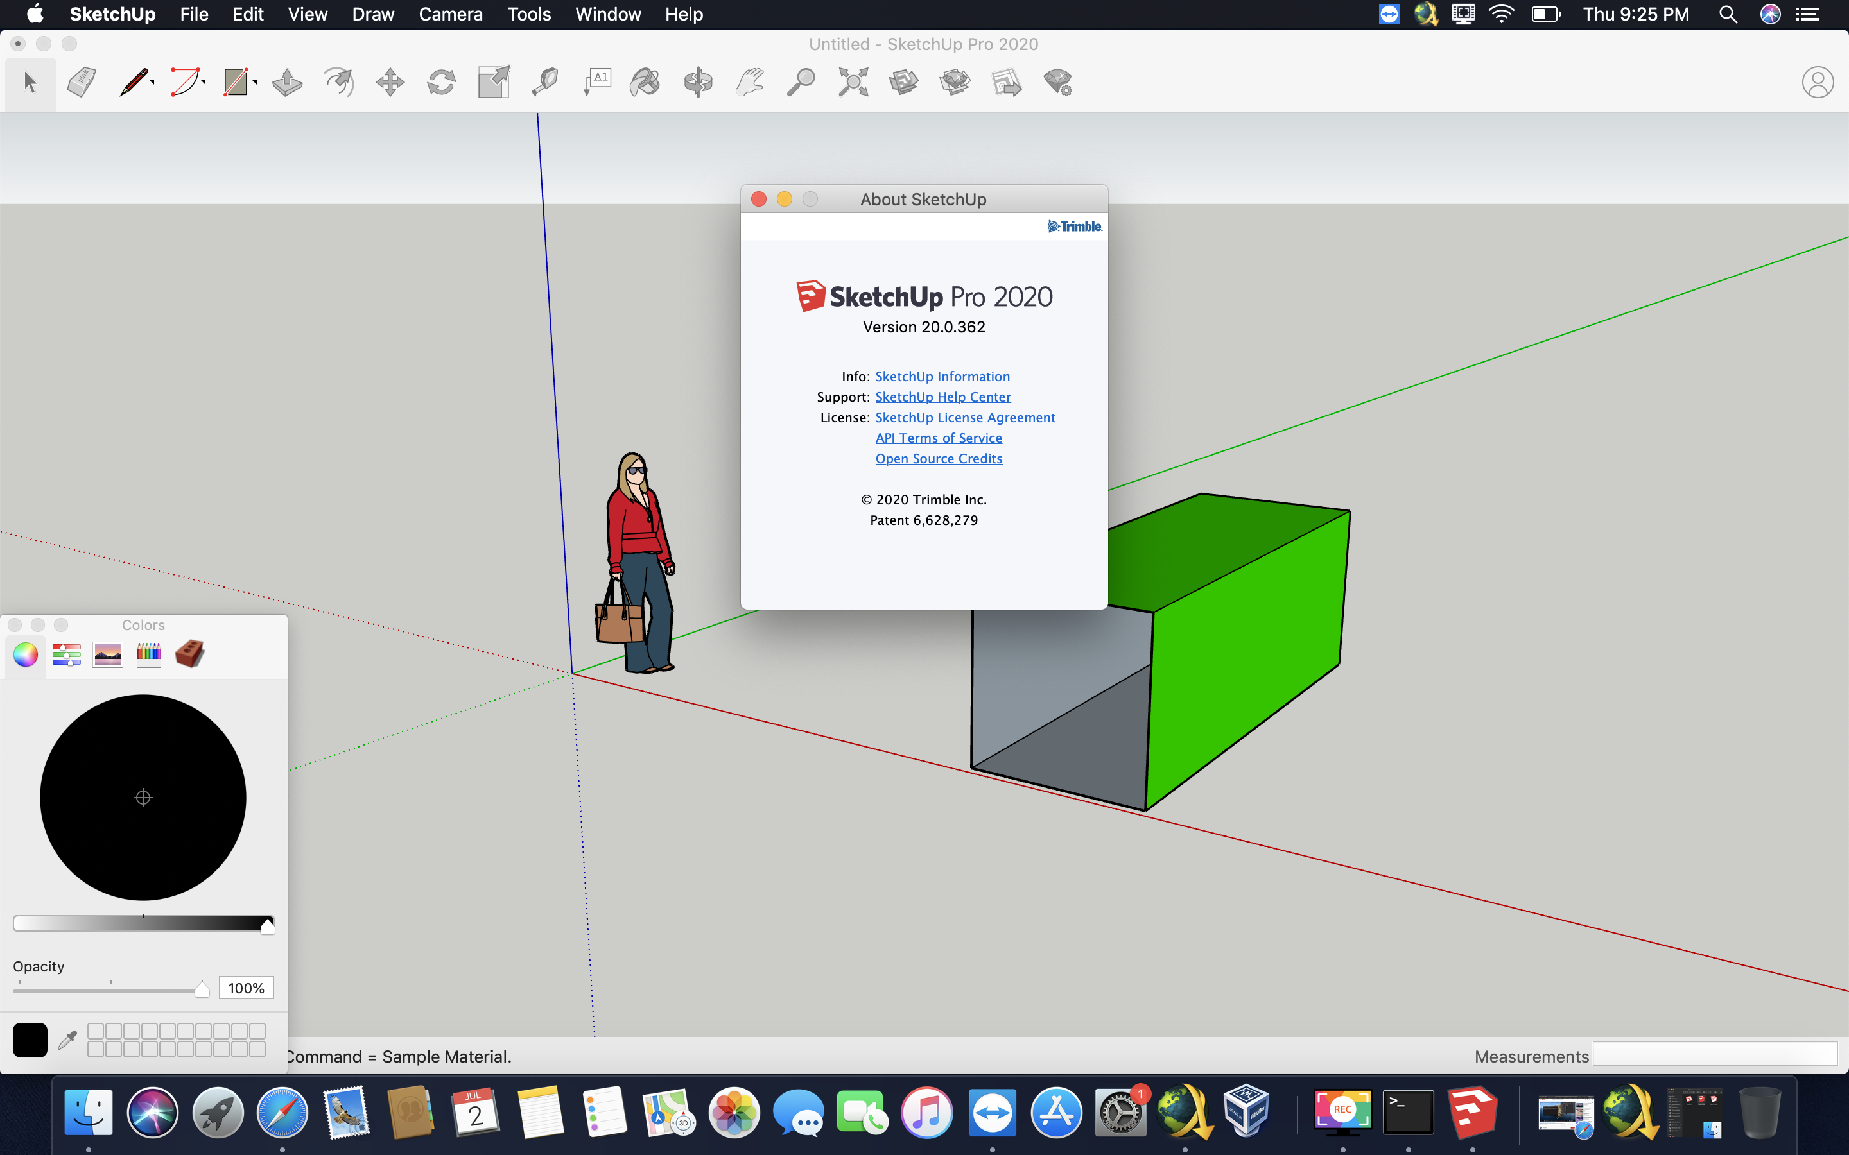Open Safari from the Dock
Screen dimensions: 1849x1155
[x=282, y=1113]
